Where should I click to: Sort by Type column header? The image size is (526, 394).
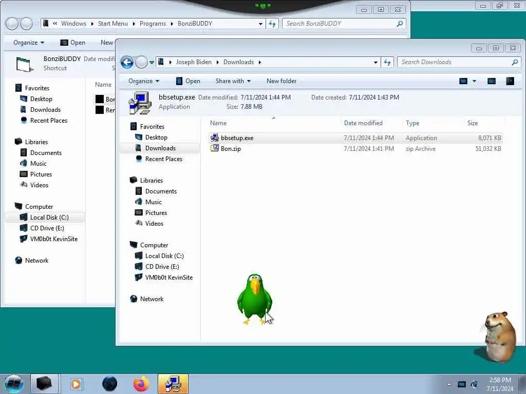tap(412, 123)
